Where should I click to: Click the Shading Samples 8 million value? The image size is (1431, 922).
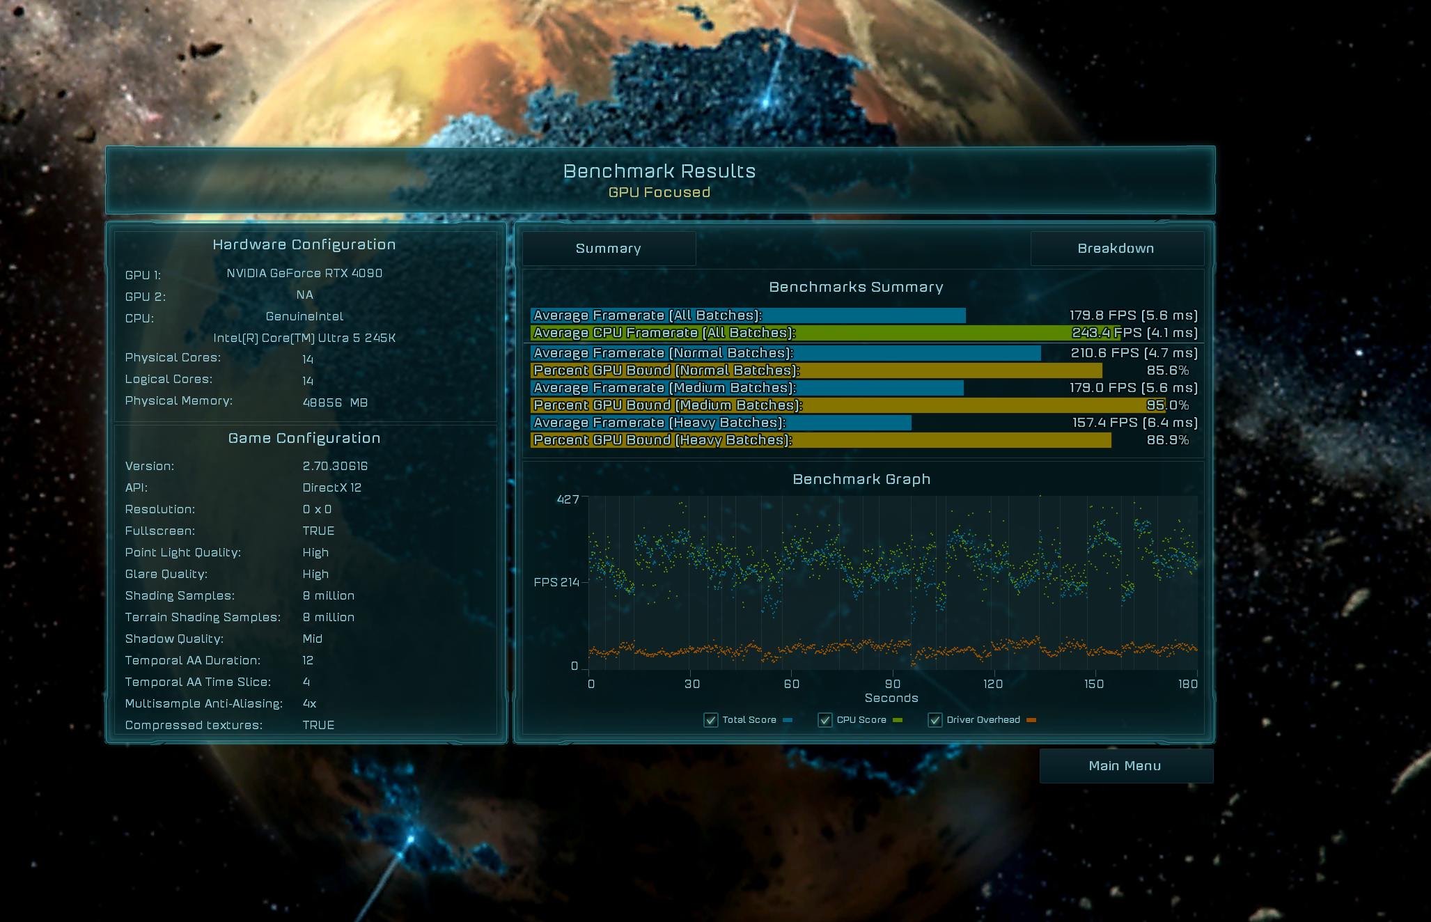pos(329,595)
